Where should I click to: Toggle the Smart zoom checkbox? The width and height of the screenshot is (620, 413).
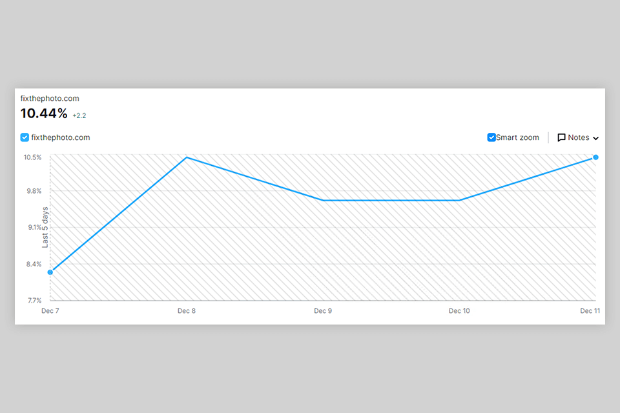click(491, 137)
